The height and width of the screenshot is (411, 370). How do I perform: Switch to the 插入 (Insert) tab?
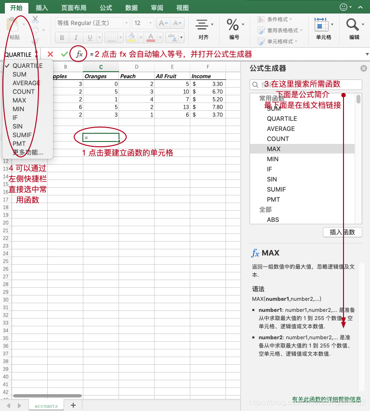pyautogui.click(x=42, y=8)
